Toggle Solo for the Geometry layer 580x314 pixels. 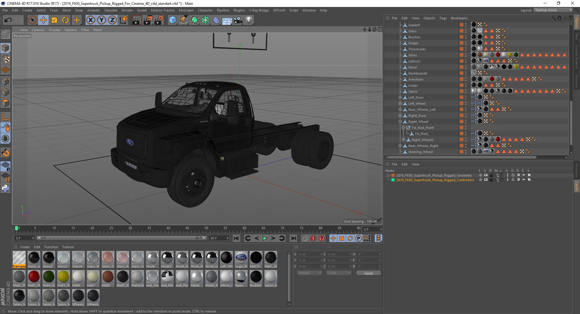pyautogui.click(x=480, y=175)
